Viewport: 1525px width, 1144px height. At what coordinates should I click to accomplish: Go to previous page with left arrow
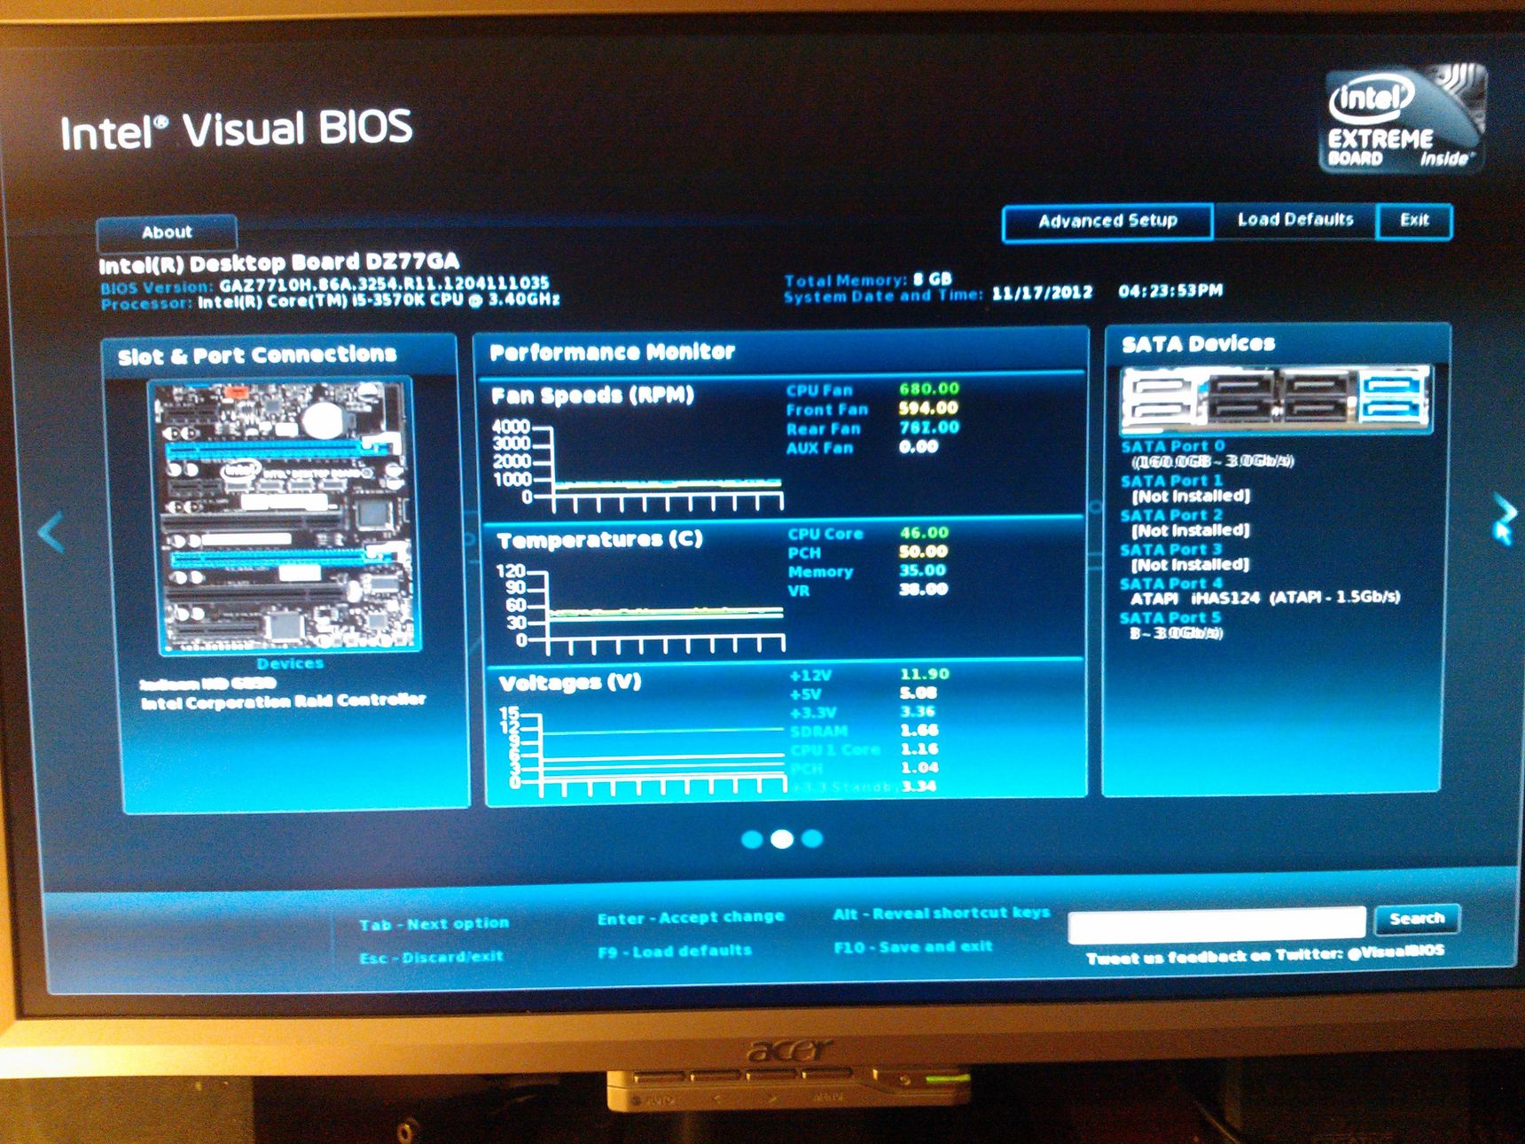pos(51,532)
